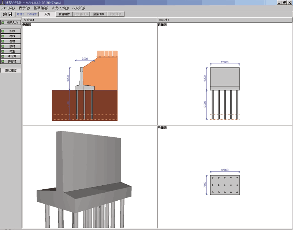Click the save floppy disk icon
This screenshot has width=293, height=230.
[x=11, y=14]
